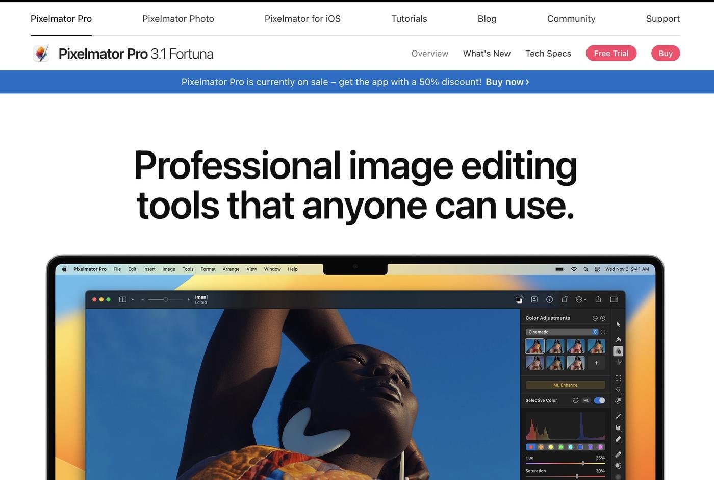Viewport: 714px width, 480px height.
Task: Click the Buy now sale link
Action: click(507, 82)
